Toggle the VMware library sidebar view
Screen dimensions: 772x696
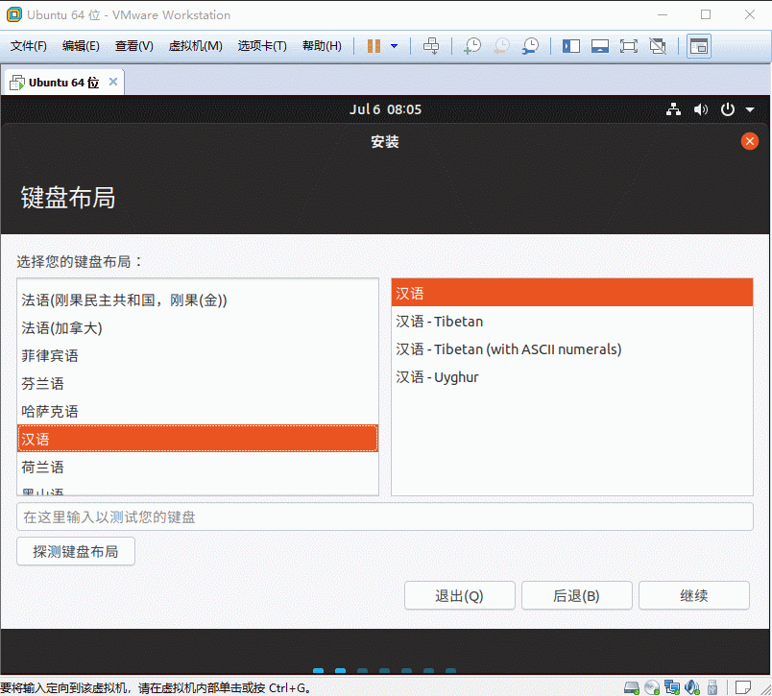[x=571, y=46]
